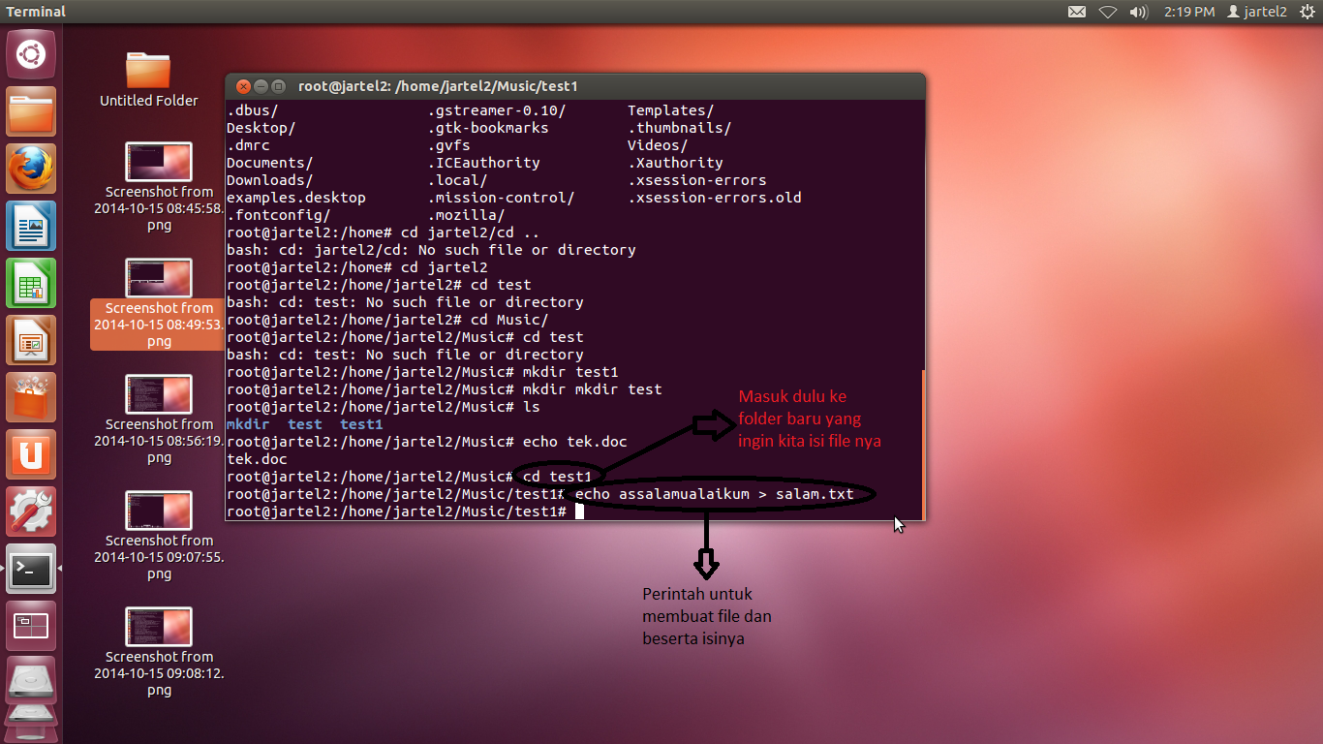Viewport: 1323px width, 744px height.
Task: Open the sound volume indicator
Action: coord(1139,12)
